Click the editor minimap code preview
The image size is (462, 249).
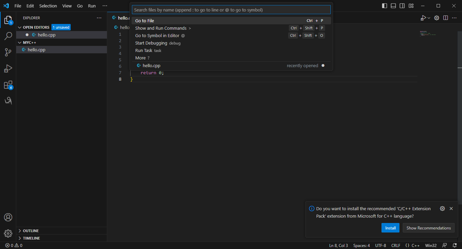pyautogui.click(x=428, y=33)
